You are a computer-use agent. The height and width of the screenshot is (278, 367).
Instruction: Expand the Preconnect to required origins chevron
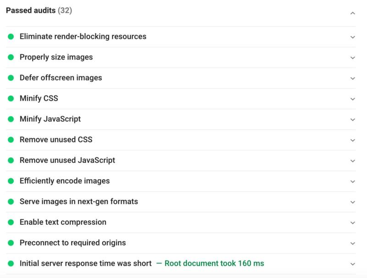tap(352, 243)
